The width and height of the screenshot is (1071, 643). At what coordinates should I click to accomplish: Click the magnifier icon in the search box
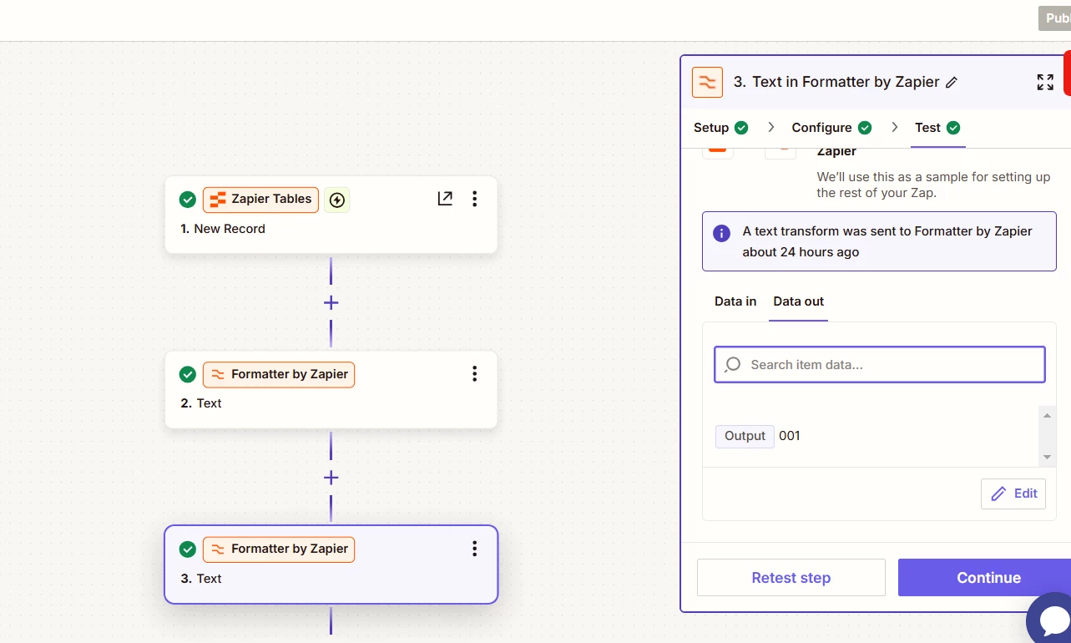733,365
